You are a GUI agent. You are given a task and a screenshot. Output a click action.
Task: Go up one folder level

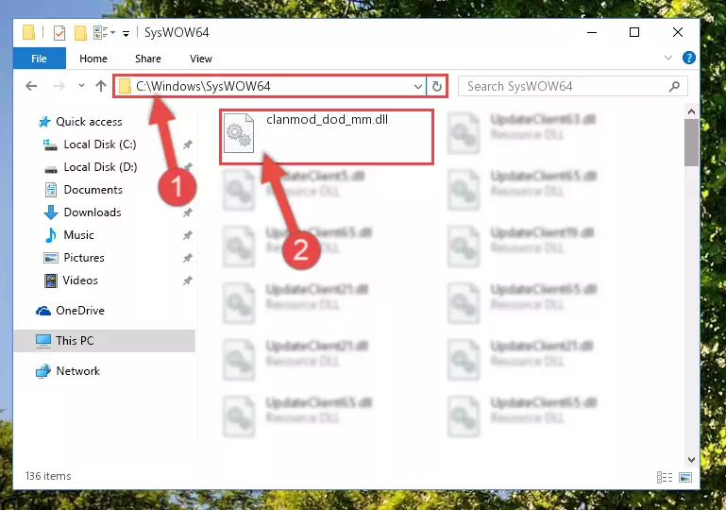click(101, 86)
